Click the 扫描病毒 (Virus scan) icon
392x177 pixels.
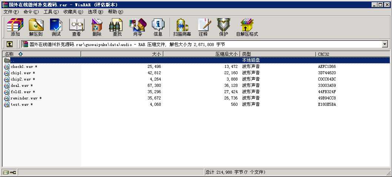pyautogui.click(x=182, y=27)
